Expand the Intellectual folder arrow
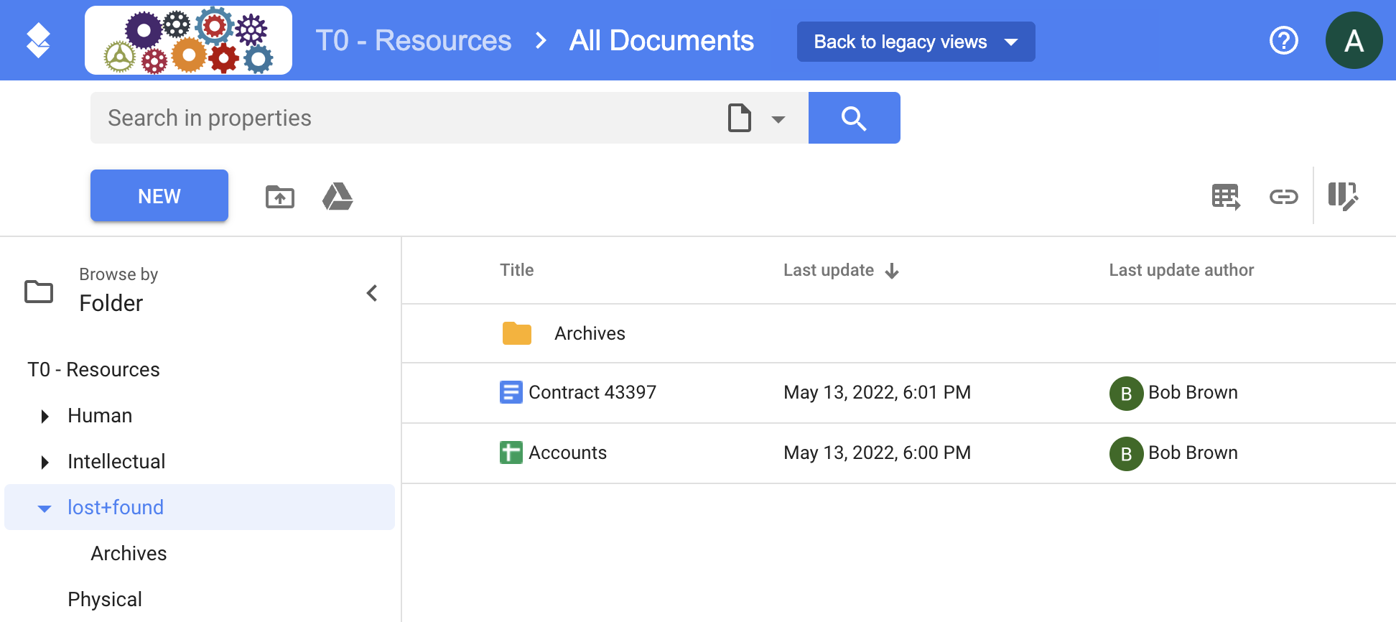1396x622 pixels. pyautogui.click(x=45, y=463)
